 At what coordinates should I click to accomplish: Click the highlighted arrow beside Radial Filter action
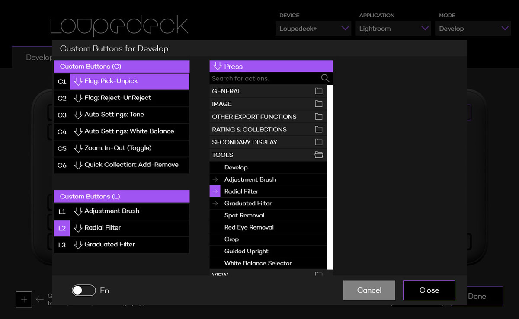pos(215,191)
